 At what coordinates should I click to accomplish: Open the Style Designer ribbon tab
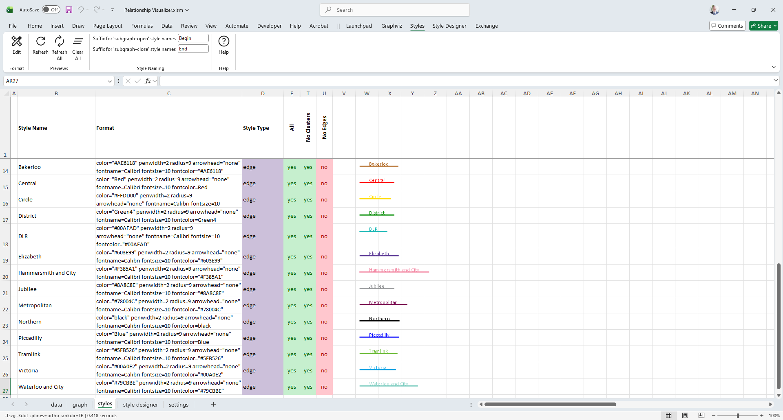449,26
